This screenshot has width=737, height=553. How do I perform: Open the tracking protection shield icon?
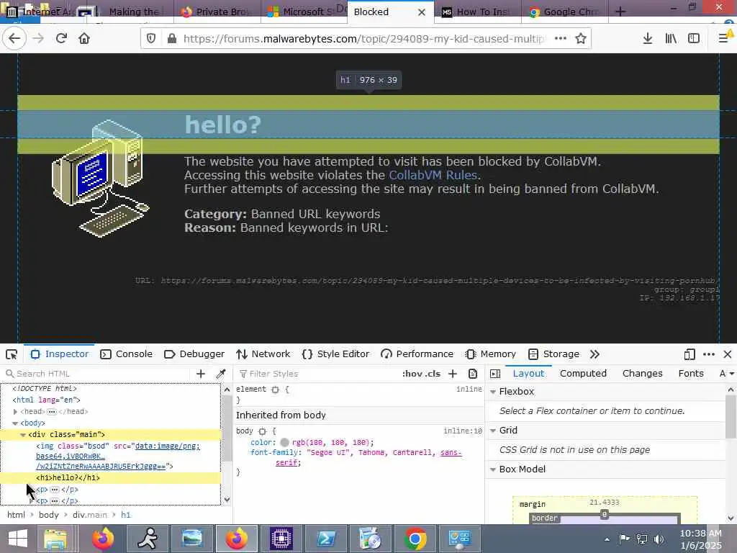click(x=151, y=39)
